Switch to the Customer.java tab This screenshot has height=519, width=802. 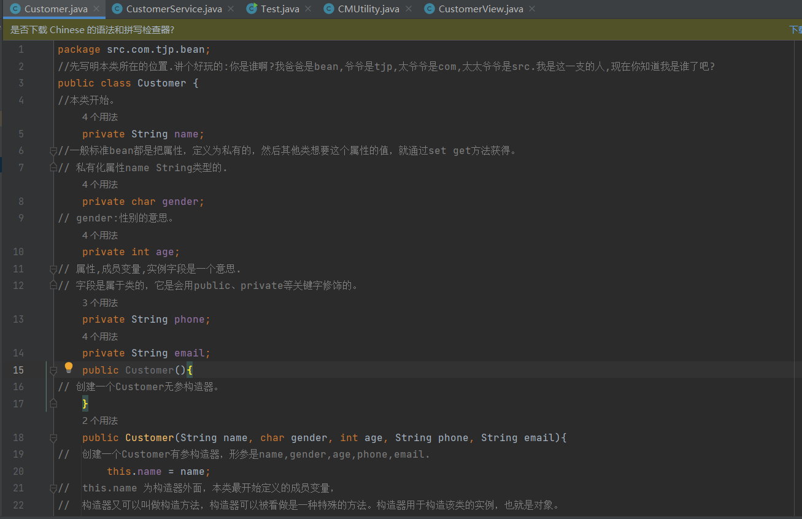56,9
